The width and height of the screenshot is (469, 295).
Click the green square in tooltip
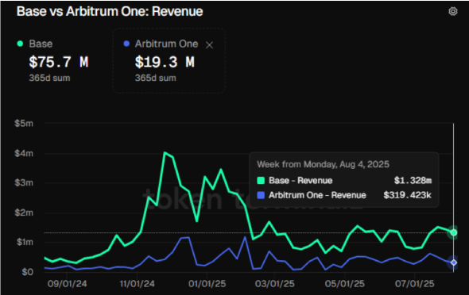click(261, 181)
